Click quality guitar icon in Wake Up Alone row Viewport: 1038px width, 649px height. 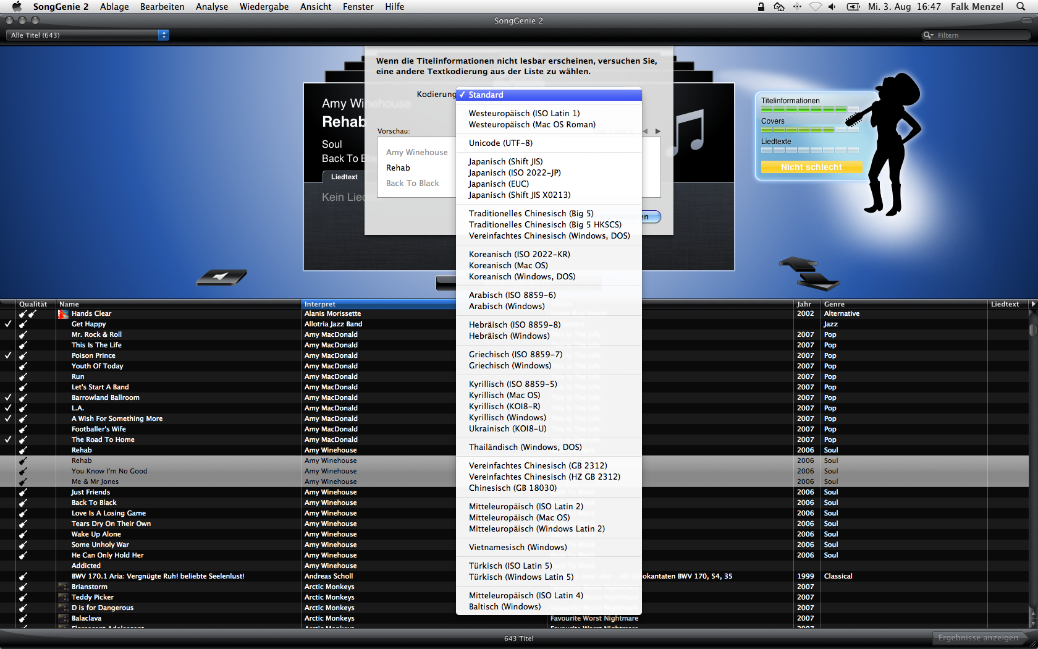coord(23,535)
